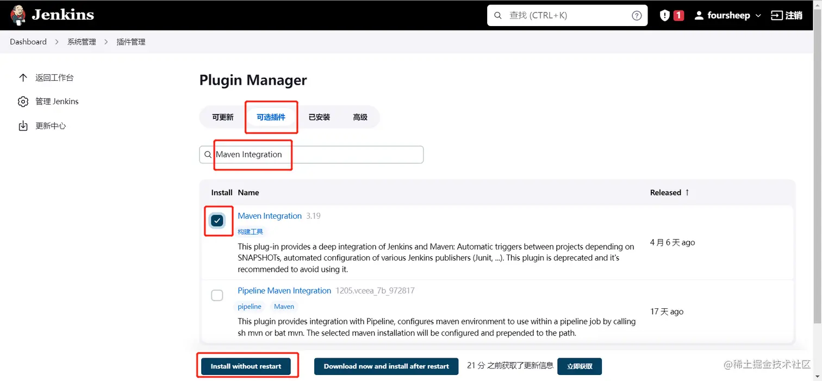Image resolution: width=822 pixels, height=381 pixels.
Task: Open the 已安装 tab
Action: coord(319,117)
